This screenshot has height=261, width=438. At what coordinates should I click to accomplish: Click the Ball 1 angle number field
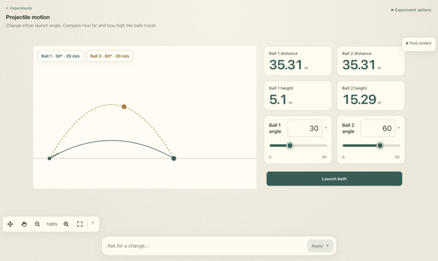pyautogui.click(x=305, y=128)
